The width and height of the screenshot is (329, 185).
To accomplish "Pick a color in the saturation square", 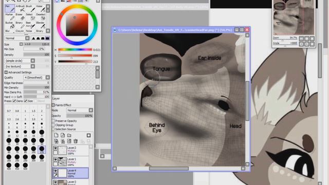I will point(77,25).
